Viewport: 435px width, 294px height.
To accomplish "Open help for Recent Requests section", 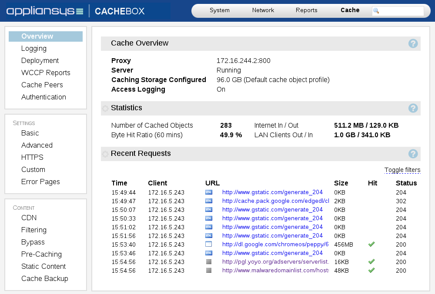I will tap(413, 154).
